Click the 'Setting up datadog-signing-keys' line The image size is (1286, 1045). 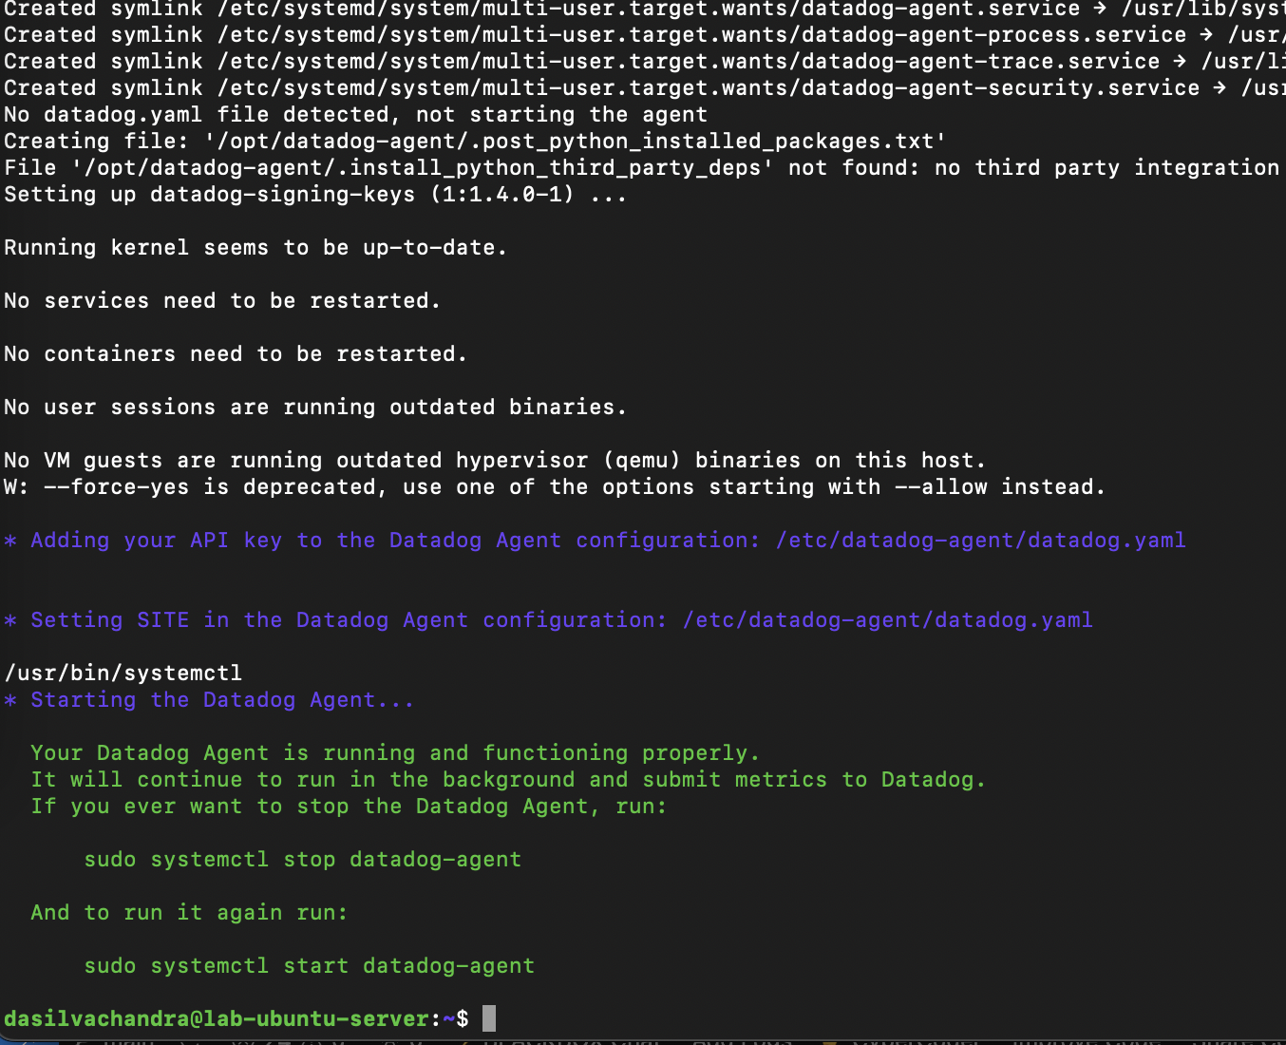click(x=315, y=195)
